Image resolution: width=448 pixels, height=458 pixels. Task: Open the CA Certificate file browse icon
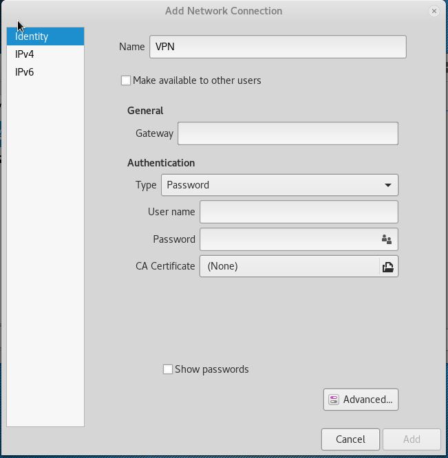388,267
